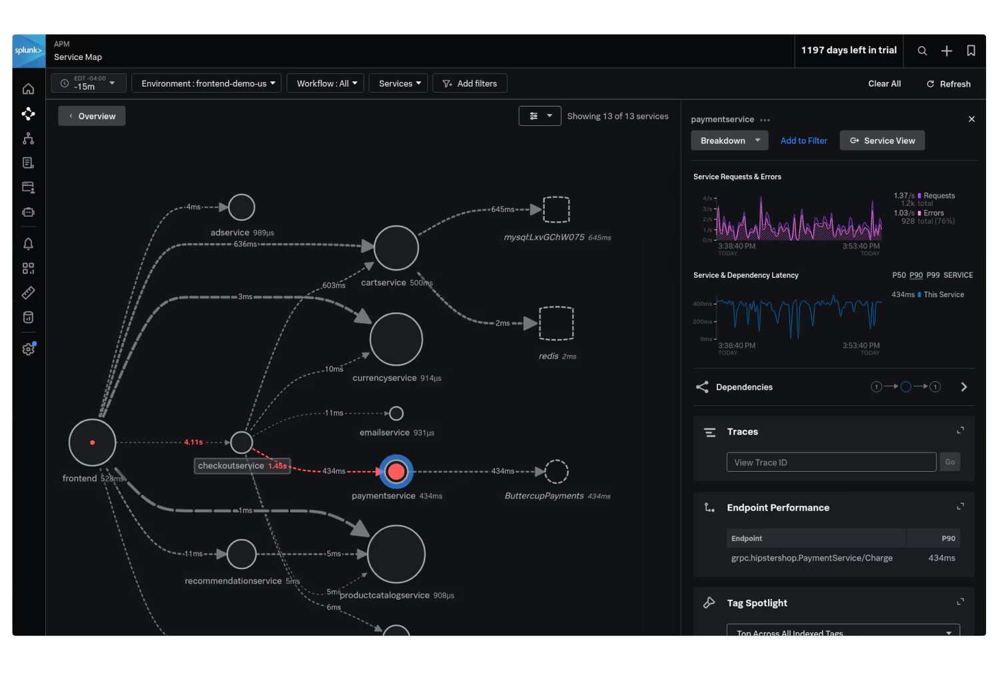
Task: Select the red paymentservice node on map
Action: coord(396,472)
